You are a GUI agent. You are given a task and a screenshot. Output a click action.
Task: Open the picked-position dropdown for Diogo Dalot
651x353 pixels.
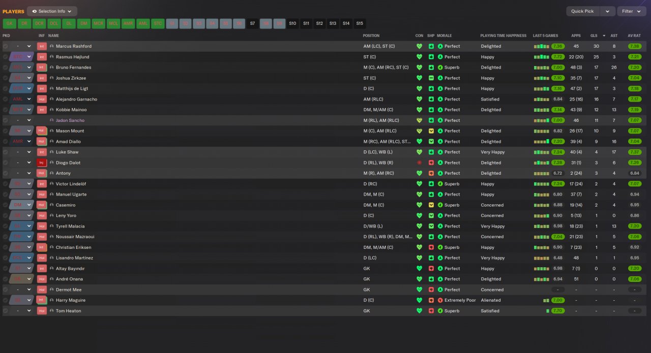(x=29, y=163)
